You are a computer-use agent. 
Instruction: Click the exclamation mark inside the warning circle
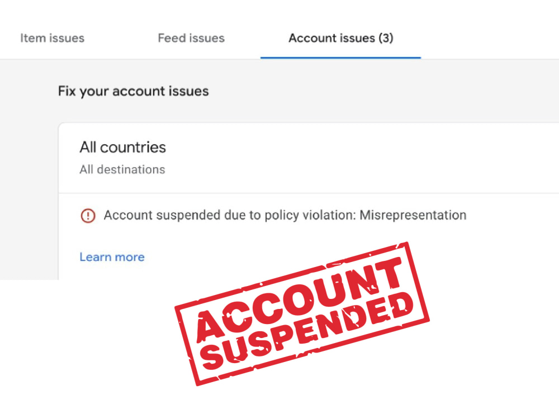(88, 215)
